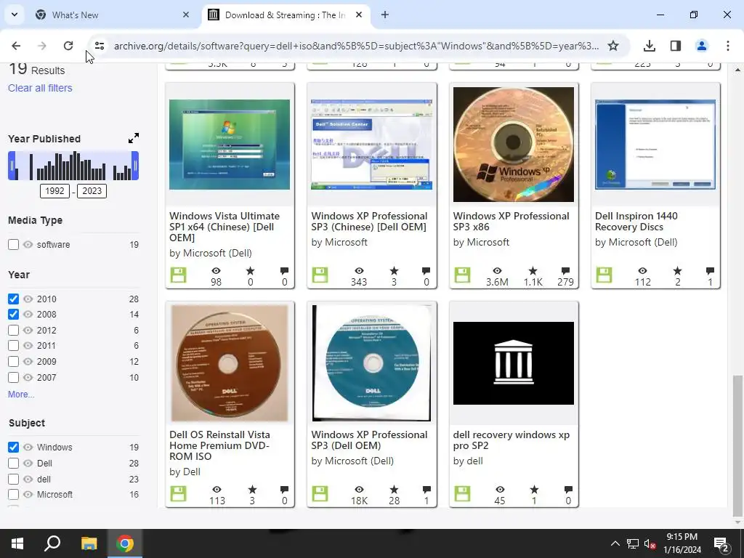Click the address bar URL

pyautogui.click(x=356, y=46)
